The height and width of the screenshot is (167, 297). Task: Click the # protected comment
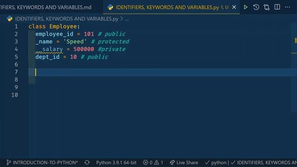(110, 41)
